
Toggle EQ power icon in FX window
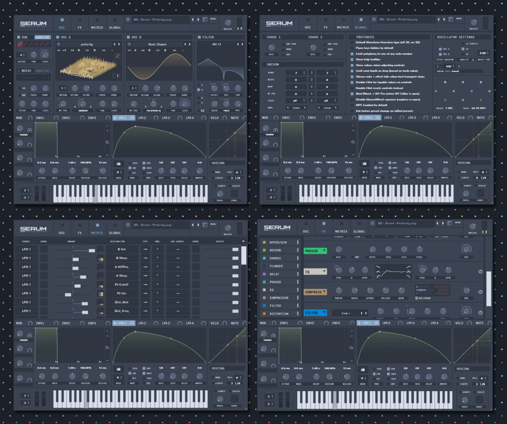(480, 272)
